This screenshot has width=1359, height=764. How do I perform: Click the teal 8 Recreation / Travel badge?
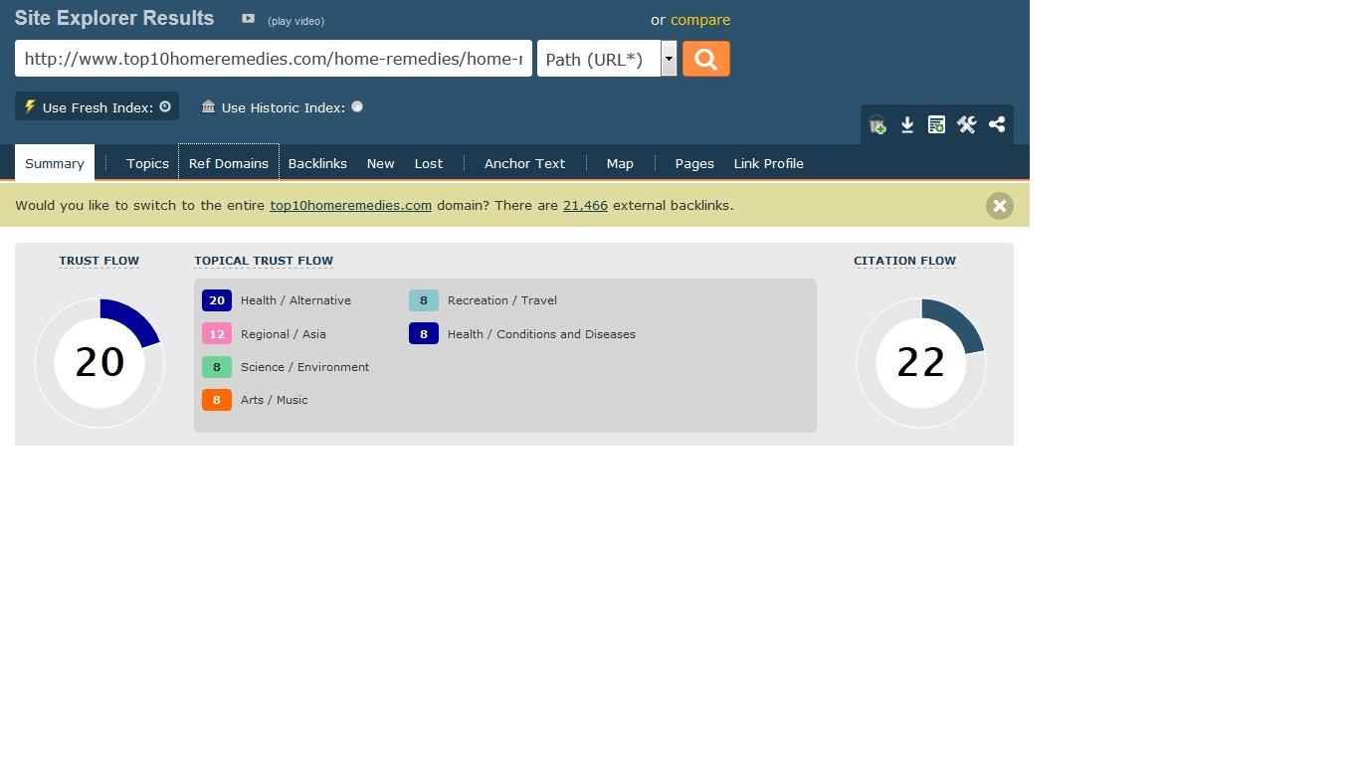[x=424, y=300]
